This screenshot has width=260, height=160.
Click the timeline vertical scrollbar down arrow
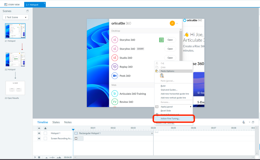257,153
